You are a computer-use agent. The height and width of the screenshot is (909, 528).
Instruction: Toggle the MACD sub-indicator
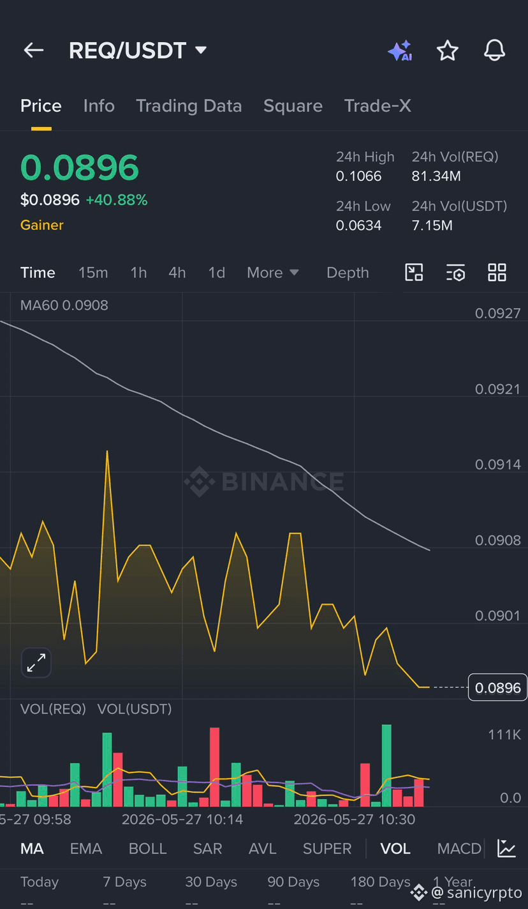[459, 848]
